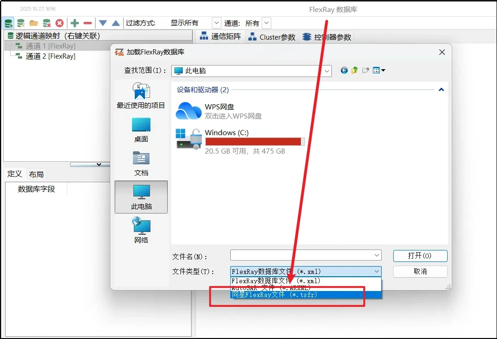Click the yellow open folder toolbar icon
The height and width of the screenshot is (339, 497).
pyautogui.click(x=34, y=23)
